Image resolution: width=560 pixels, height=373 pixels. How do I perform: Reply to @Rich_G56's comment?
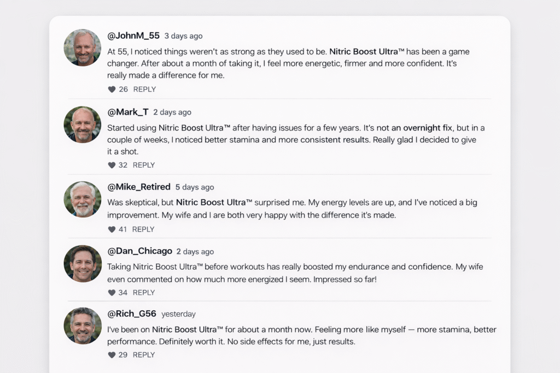pyautogui.click(x=144, y=355)
